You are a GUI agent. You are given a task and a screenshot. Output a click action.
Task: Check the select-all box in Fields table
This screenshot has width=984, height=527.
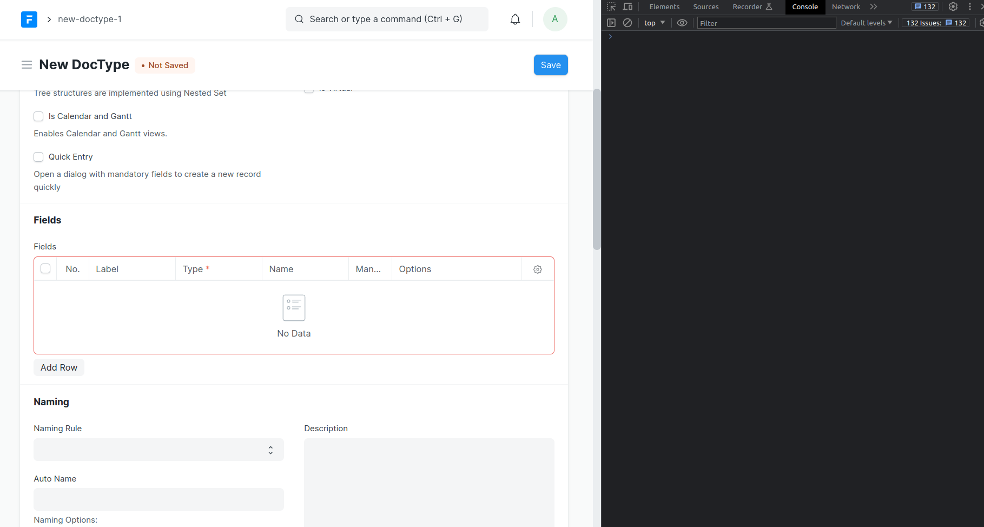click(45, 269)
